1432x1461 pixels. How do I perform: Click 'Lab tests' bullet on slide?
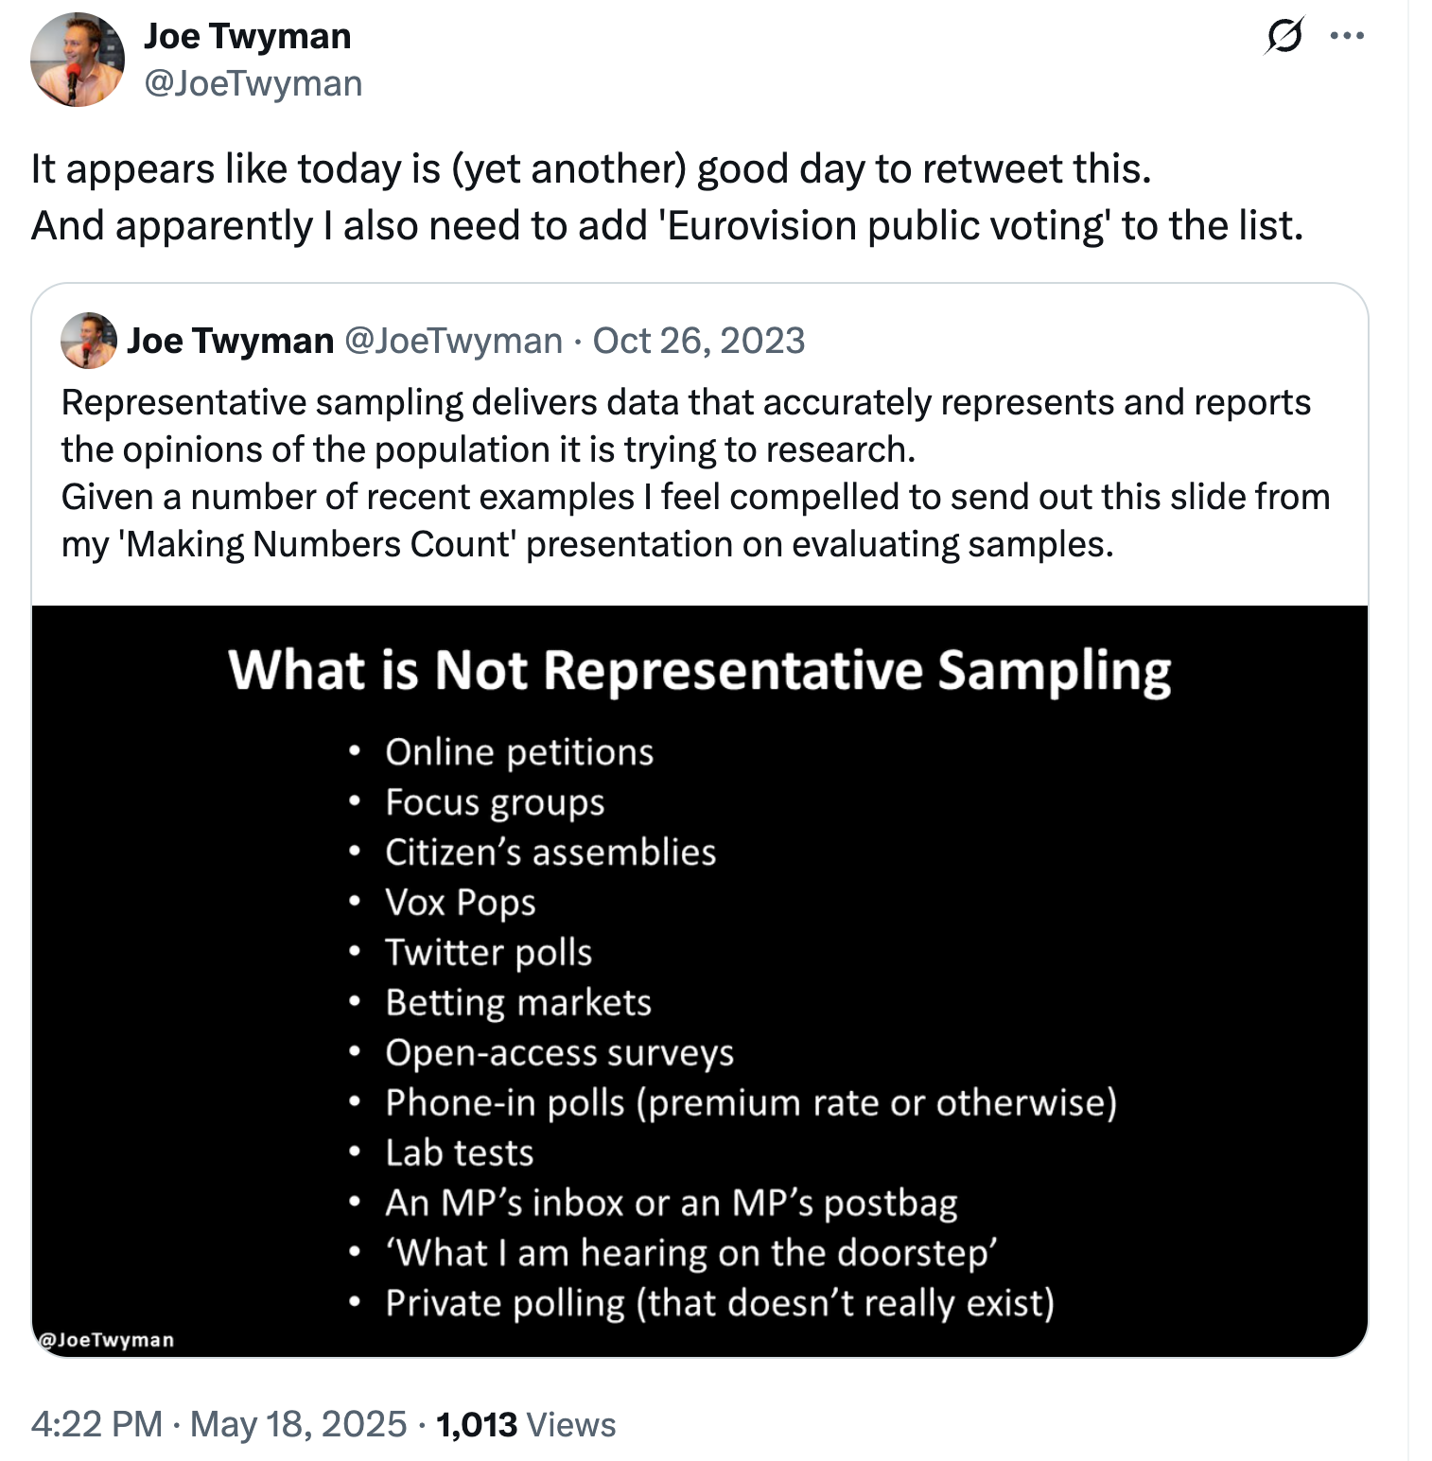pos(460,1153)
